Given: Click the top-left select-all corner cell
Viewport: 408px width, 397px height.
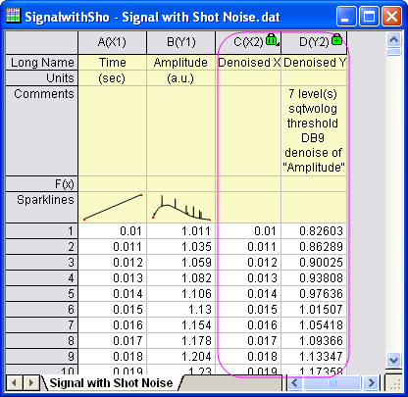Looking at the screenshot, I should (42, 42).
